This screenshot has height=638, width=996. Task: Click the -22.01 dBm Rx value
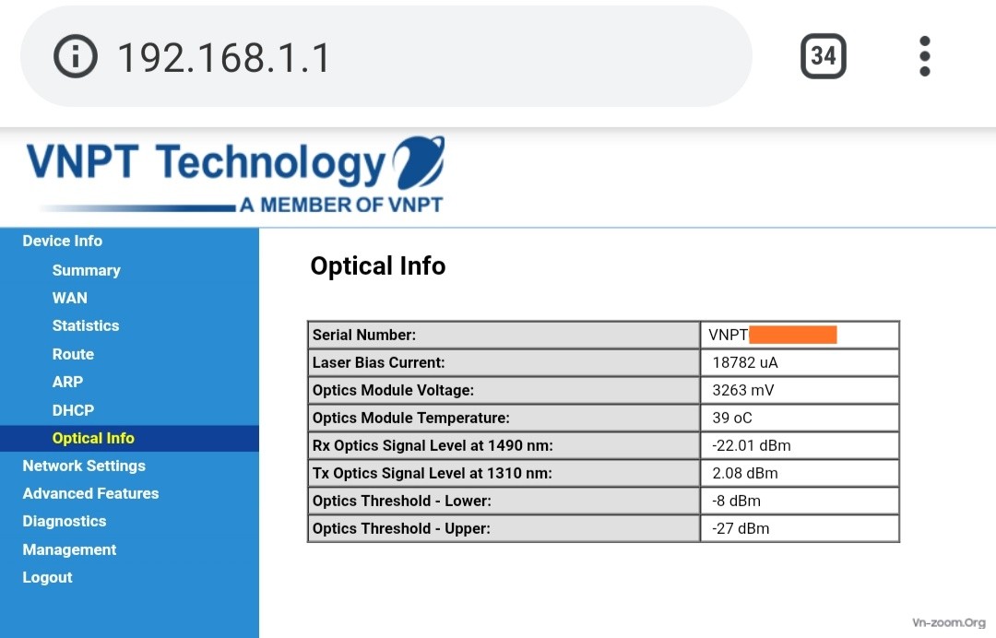click(800, 445)
